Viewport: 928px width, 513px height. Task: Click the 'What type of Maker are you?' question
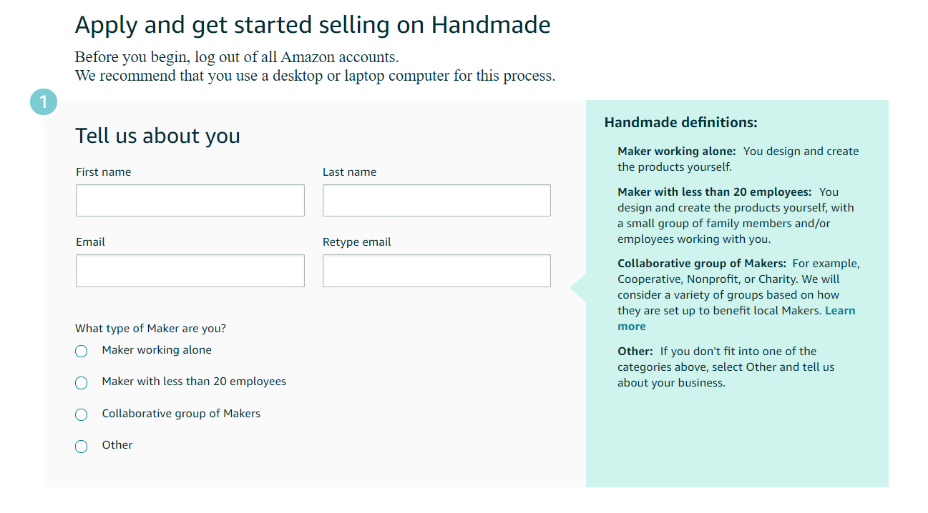point(150,329)
